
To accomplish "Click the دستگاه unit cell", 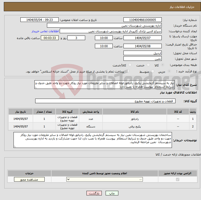I will pyautogui.click(x=91, y=126).
